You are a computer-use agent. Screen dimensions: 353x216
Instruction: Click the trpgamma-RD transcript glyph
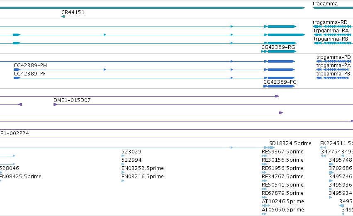[x=333, y=27]
